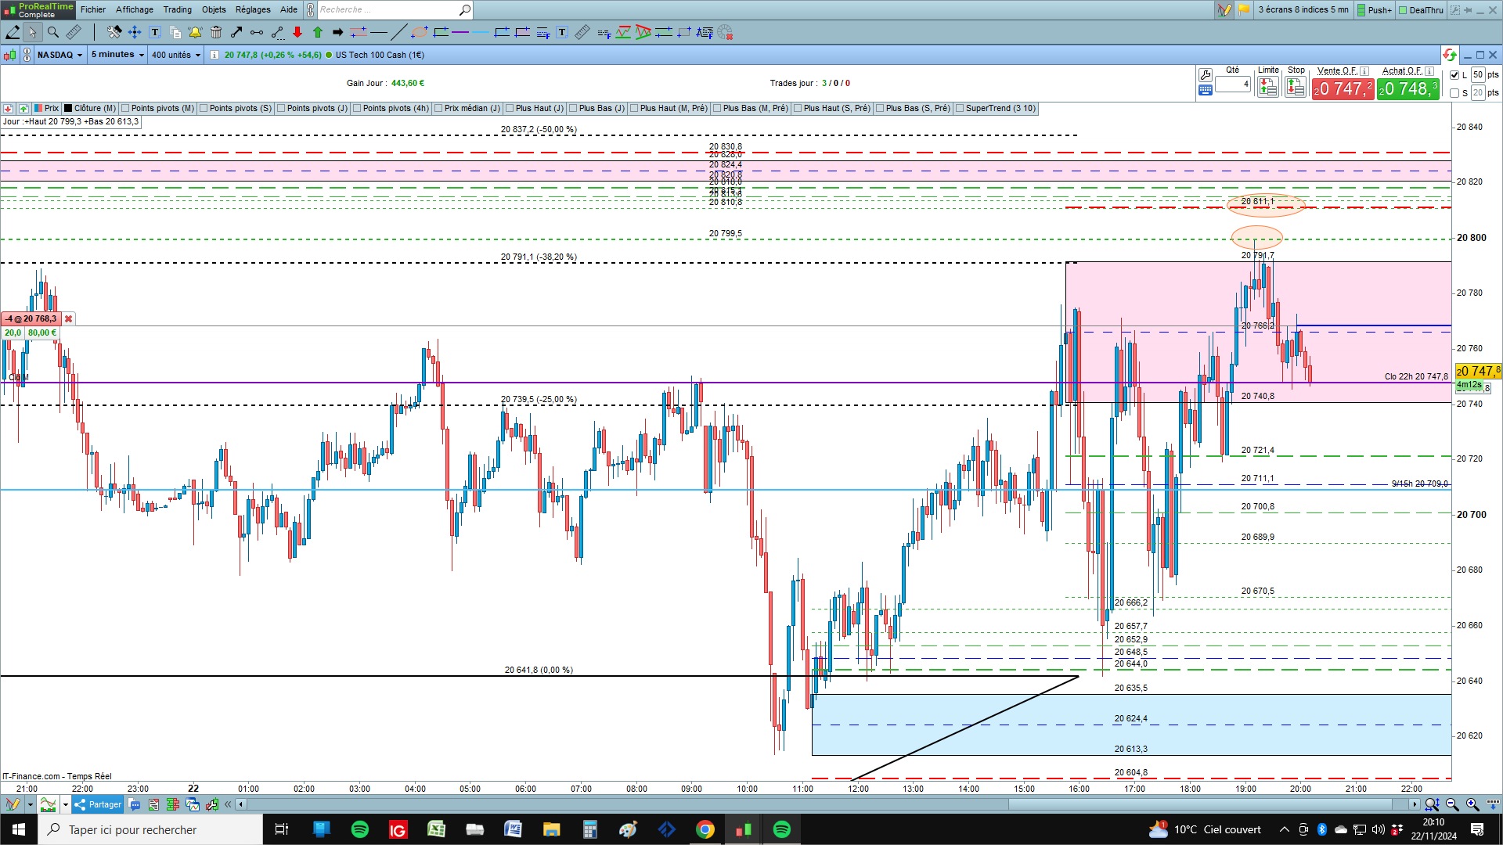Open the NASDAQ instrument dropdown
1503x845 pixels.
point(59,55)
